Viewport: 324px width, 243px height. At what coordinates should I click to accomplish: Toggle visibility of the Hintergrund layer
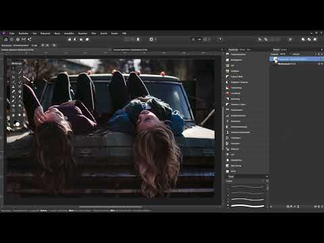pyautogui.click(x=322, y=64)
